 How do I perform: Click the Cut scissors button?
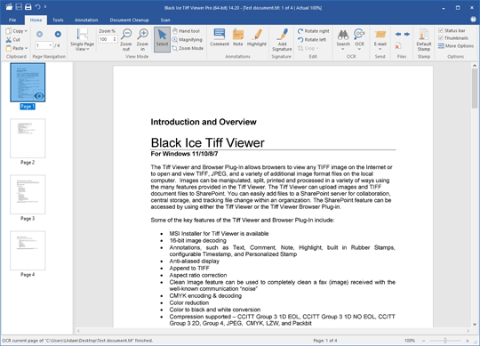[12, 39]
